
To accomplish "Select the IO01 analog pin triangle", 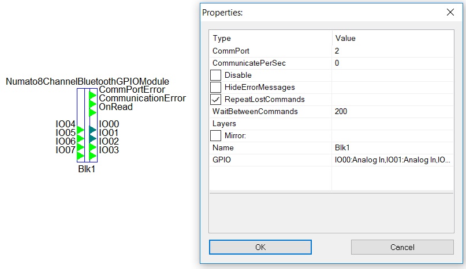I will tap(92, 138).
